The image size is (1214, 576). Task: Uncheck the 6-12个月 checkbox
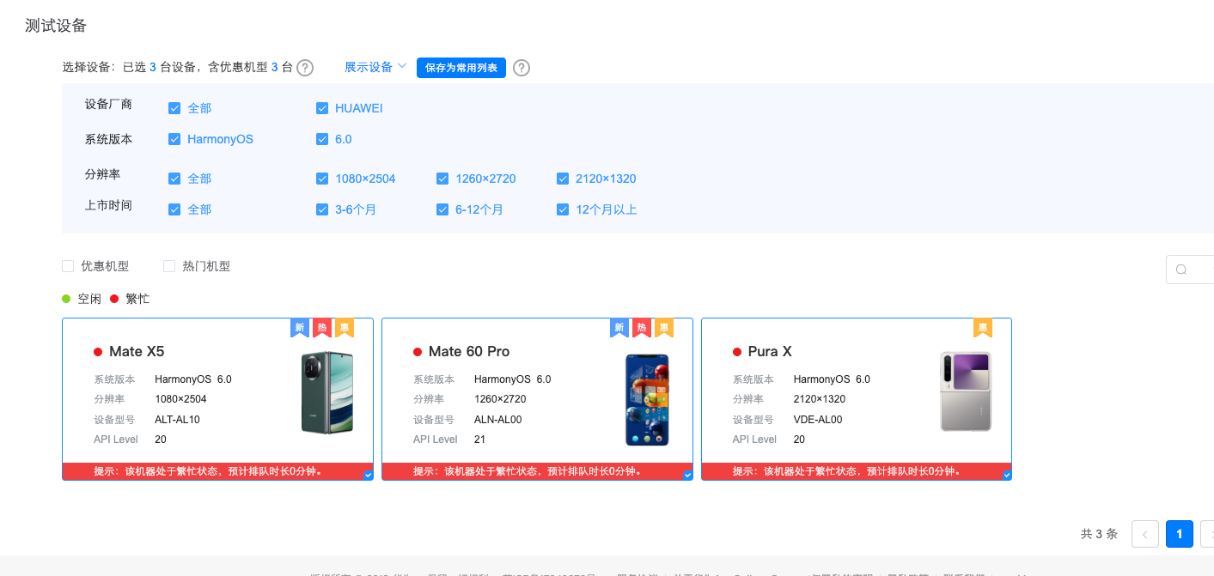(x=442, y=209)
